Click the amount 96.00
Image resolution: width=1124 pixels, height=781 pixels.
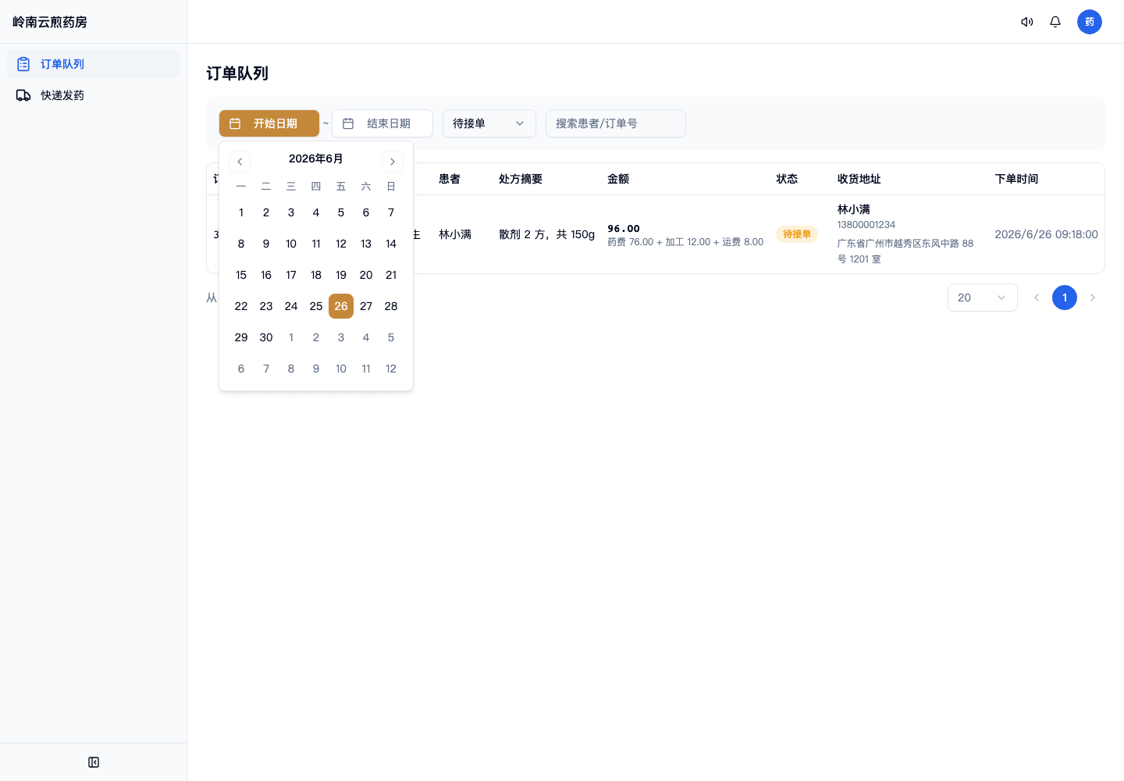click(x=624, y=229)
